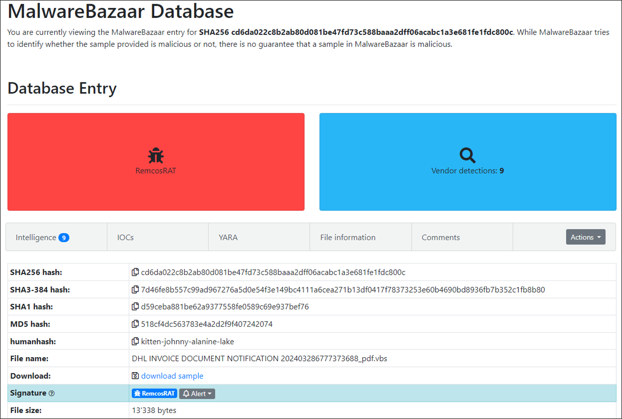Click the humanhash value kitten-johnny-alanine-lake
This screenshot has height=419, width=622.
(187, 341)
